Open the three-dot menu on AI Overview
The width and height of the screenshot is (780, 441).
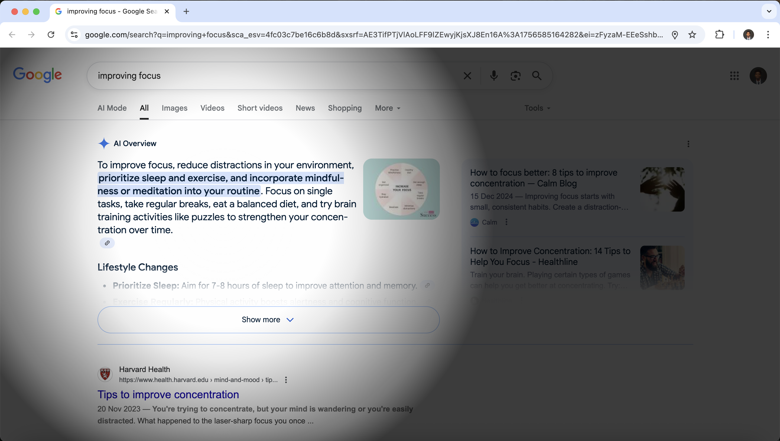[688, 144]
